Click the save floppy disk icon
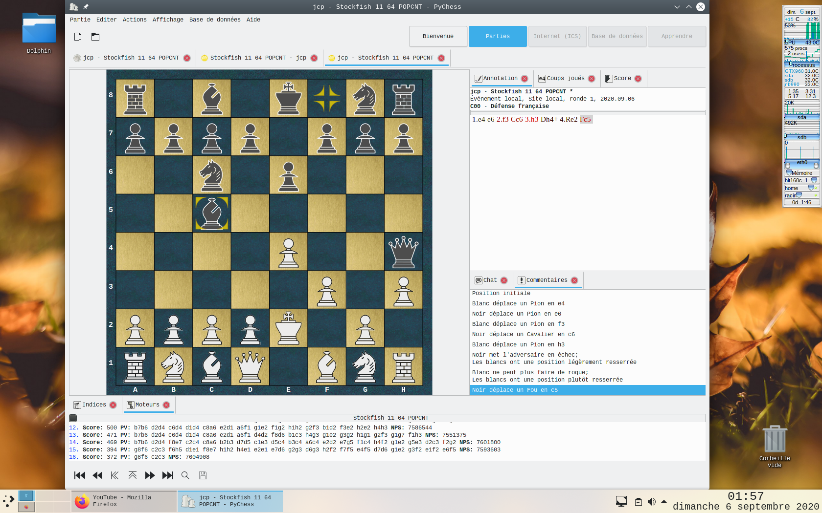822x513 pixels. point(203,475)
